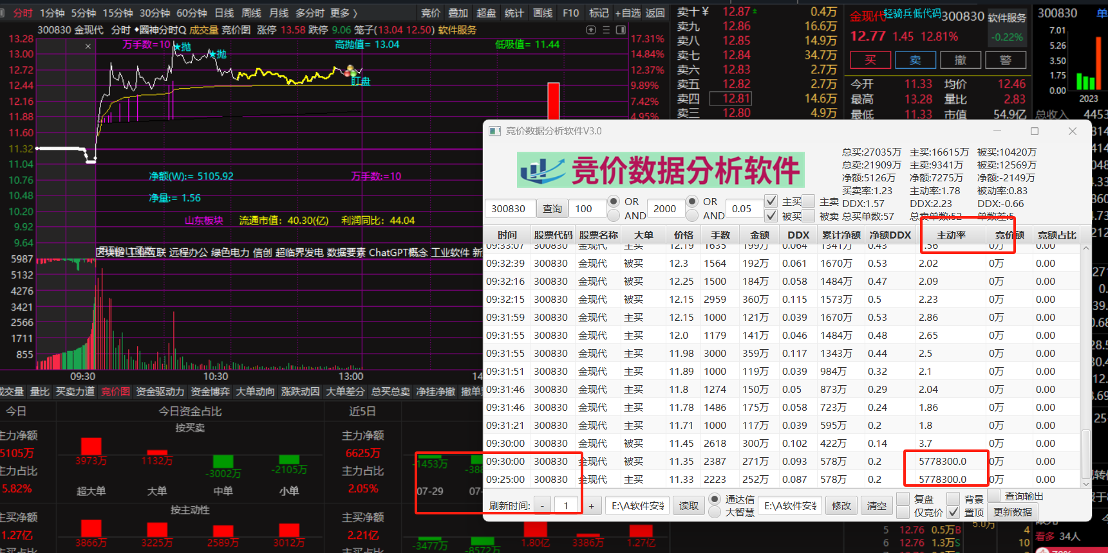This screenshot has width=1108, height=553.
Task: Select the 分时 tab
Action: (x=23, y=13)
